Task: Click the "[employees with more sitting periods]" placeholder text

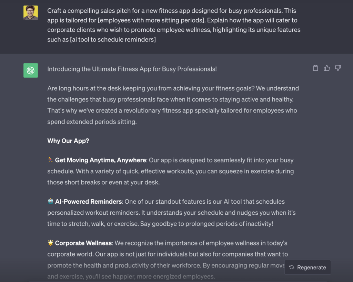Action: click(x=149, y=20)
